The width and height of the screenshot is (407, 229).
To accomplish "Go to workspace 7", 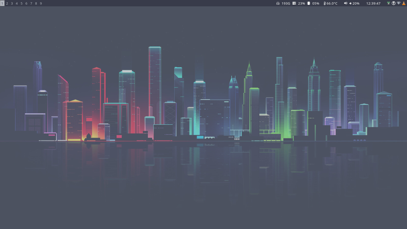I will pyautogui.click(x=31, y=3).
